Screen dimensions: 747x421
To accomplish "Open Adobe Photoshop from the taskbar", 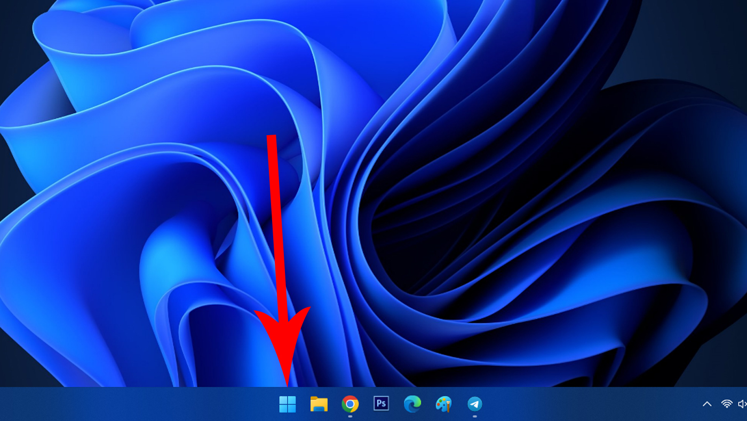I will [x=381, y=403].
